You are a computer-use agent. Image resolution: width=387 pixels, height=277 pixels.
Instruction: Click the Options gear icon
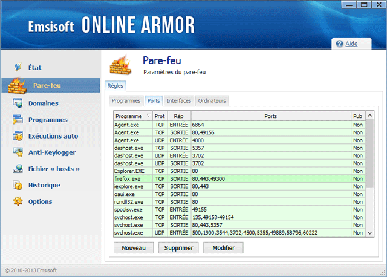18,201
